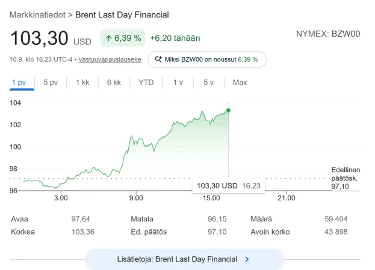This screenshot has width=375, height=270.
Task: Switch to the 5 pv tab
Action: point(51,82)
